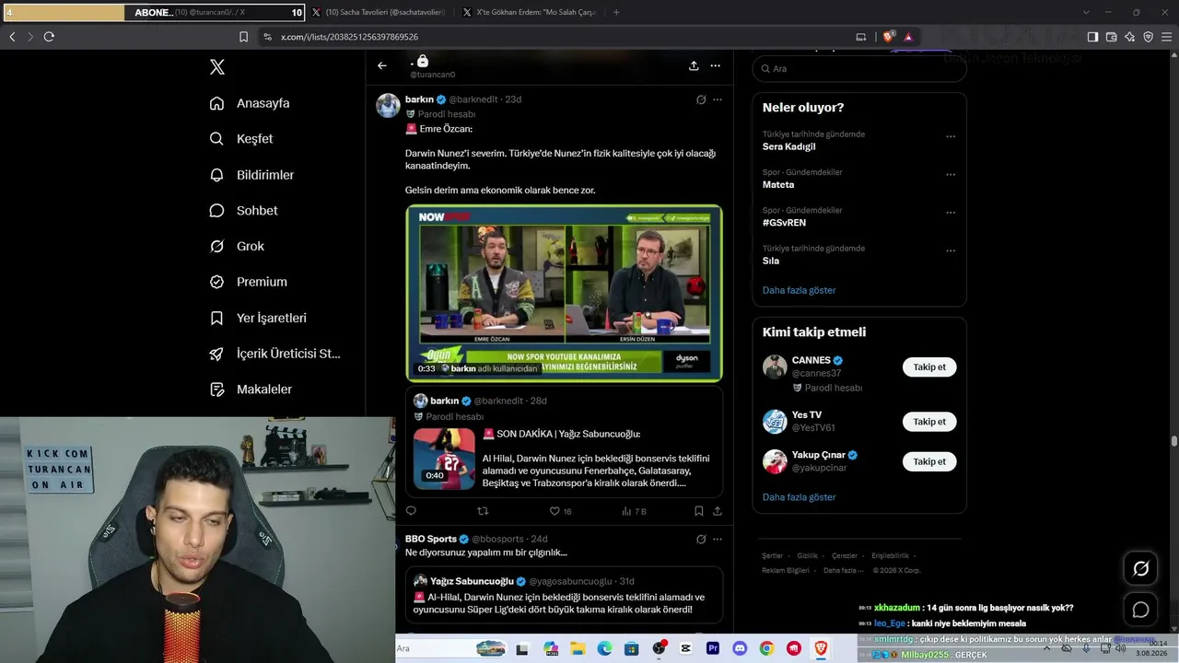
Task: Open quoted post video thumbnail showing 0:40
Action: coord(444,458)
